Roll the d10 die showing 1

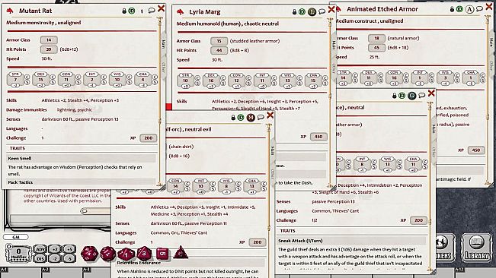click(126, 254)
